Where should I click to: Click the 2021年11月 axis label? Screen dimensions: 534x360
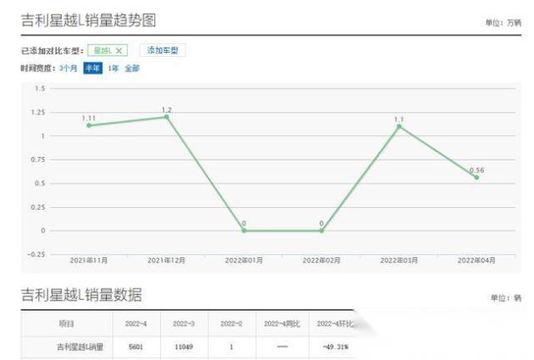[89, 261]
